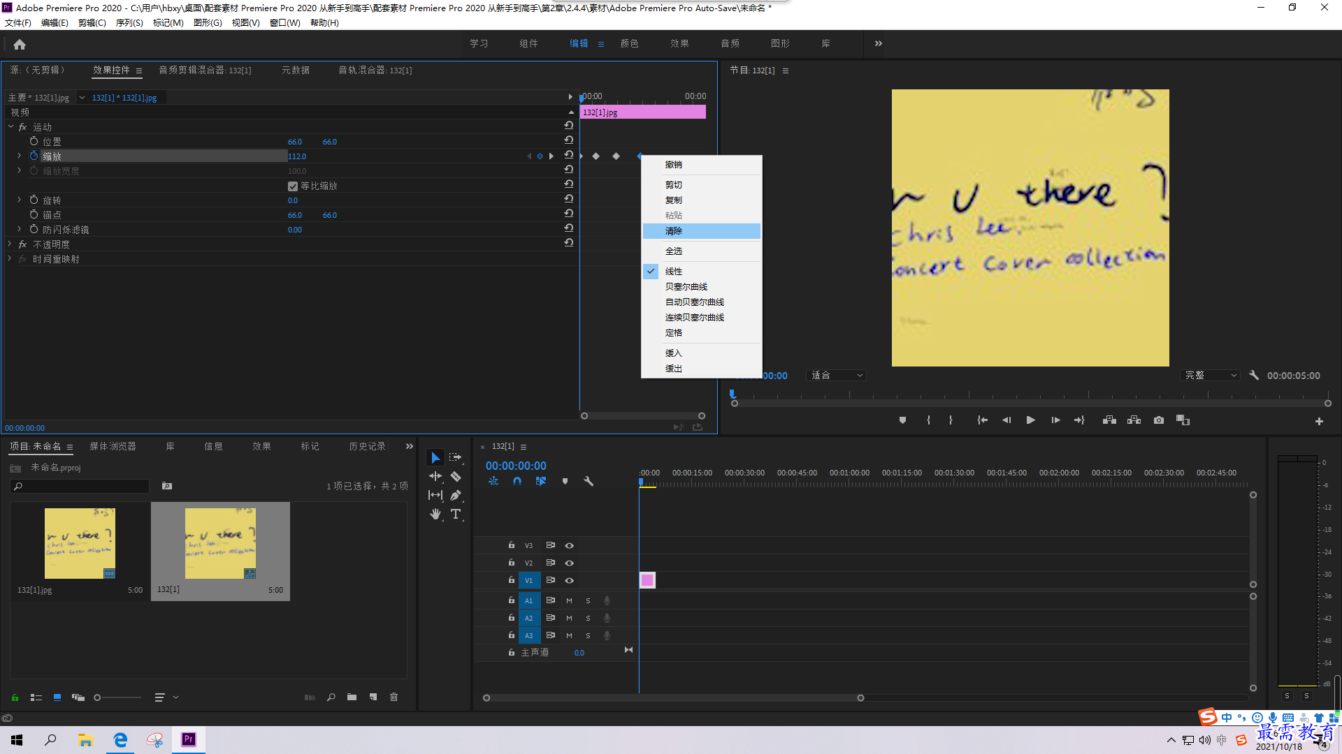Click the Scale value 112.0
The image size is (1342, 754).
pyautogui.click(x=297, y=156)
